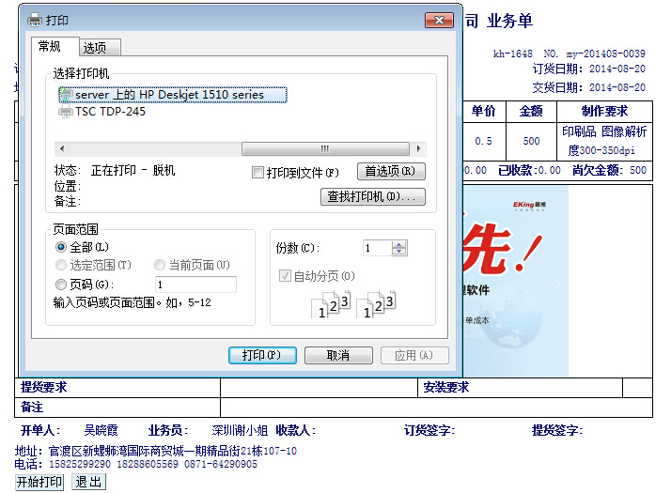
Task: Click the first collate pages illustration
Action: 332,304
